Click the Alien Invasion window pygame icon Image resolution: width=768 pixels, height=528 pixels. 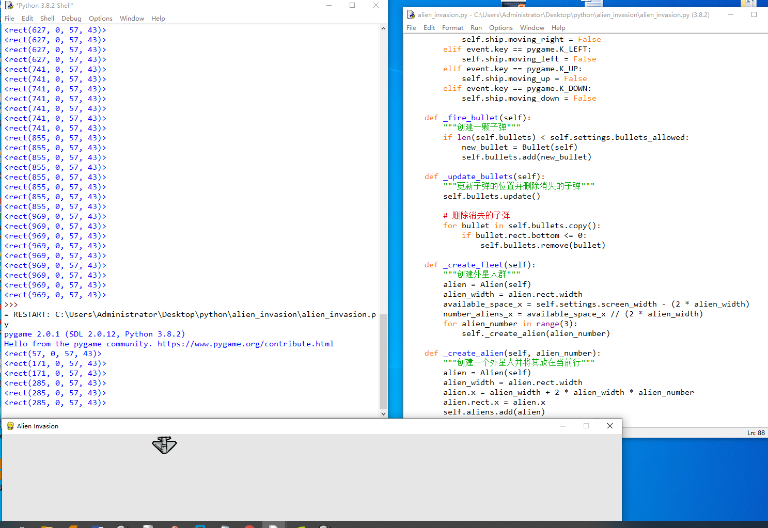(10, 426)
